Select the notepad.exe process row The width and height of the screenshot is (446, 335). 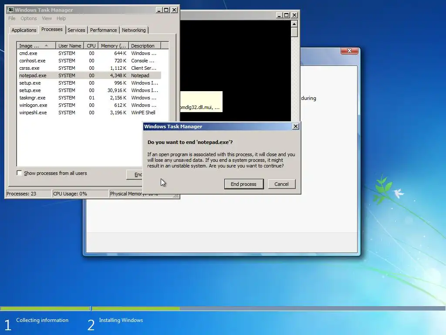(x=90, y=75)
